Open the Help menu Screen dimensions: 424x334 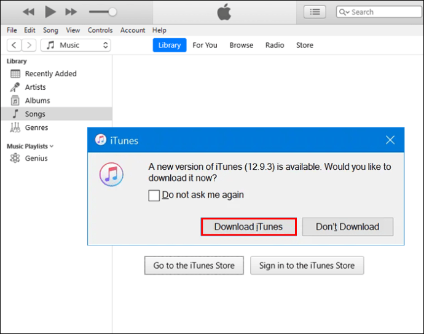(x=159, y=30)
